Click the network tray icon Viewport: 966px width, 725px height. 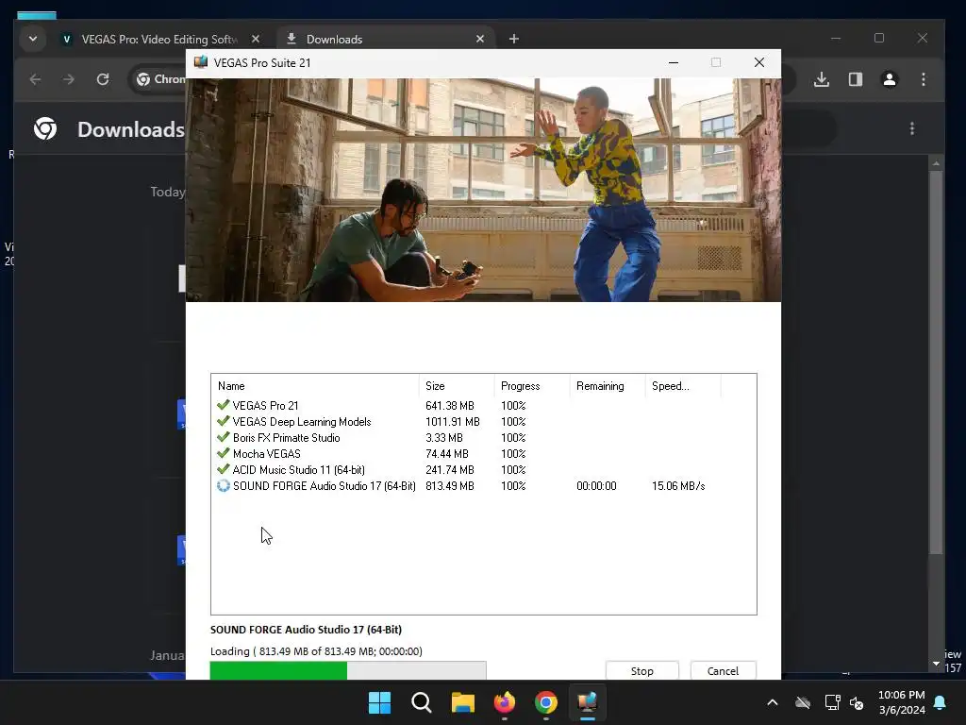tap(832, 702)
